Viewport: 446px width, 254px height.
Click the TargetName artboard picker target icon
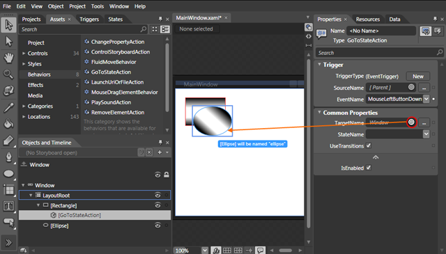pos(411,122)
